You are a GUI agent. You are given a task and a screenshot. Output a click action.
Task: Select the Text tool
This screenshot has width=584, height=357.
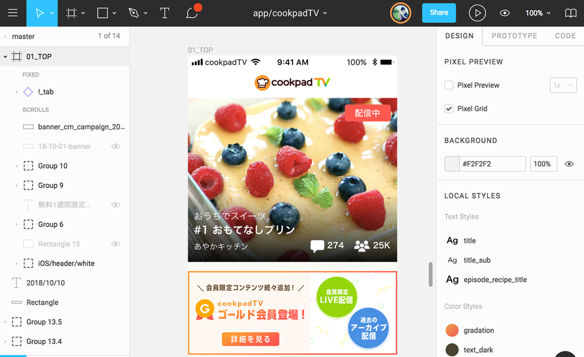[164, 13]
